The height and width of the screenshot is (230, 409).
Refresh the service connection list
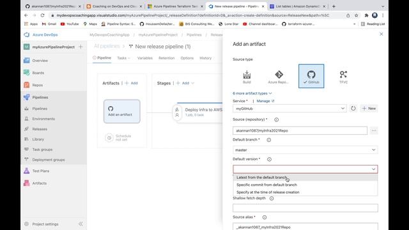(353, 108)
